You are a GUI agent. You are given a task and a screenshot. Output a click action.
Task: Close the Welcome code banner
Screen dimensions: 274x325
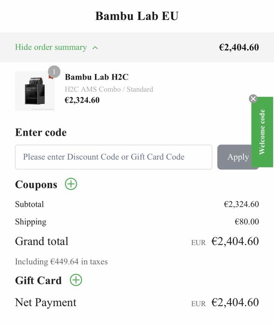253,99
